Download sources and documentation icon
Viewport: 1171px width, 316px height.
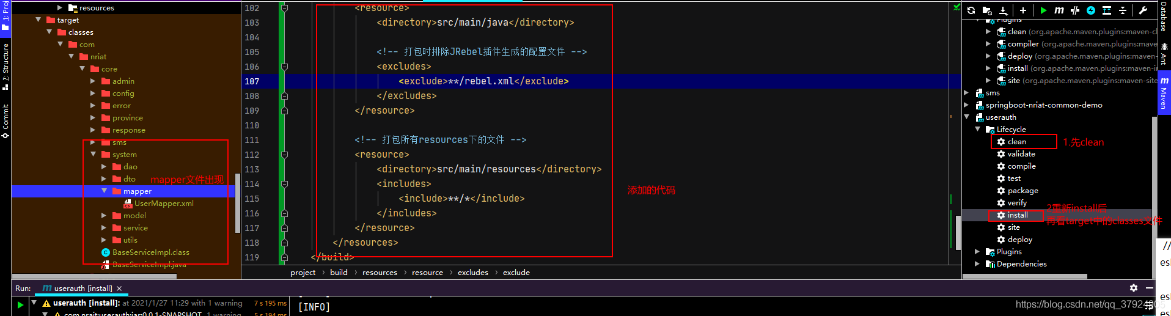click(1003, 10)
